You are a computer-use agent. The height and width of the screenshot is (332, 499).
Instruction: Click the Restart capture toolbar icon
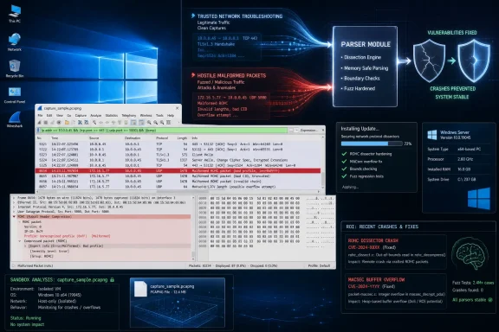coord(52,122)
